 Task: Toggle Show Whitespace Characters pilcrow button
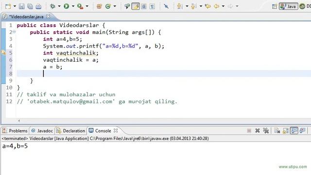click(x=152, y=6)
